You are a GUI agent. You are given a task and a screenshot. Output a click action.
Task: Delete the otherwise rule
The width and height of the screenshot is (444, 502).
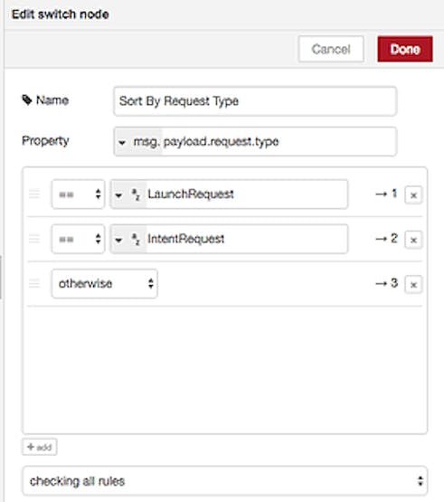coord(413,284)
